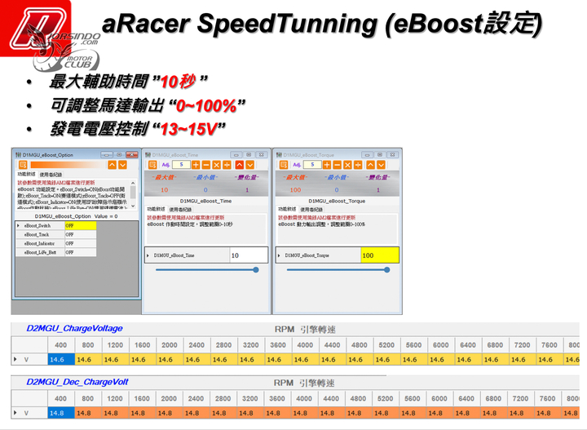Toggle the eBoost_Indicator OFF value
The height and width of the screenshot is (430, 587).
[x=81, y=243]
